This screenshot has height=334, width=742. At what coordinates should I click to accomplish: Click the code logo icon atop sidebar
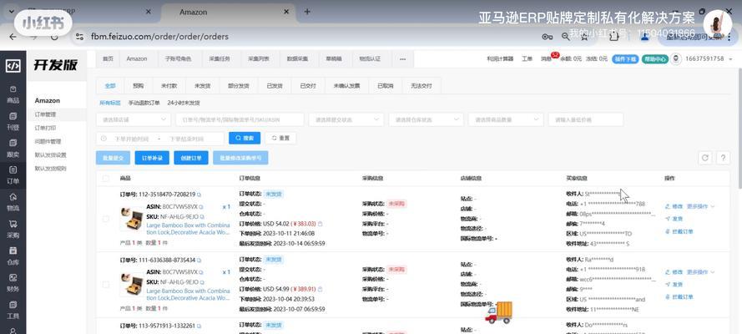tap(13, 66)
